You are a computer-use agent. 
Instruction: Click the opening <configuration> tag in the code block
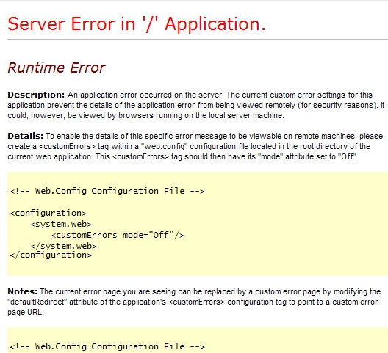click(x=48, y=213)
